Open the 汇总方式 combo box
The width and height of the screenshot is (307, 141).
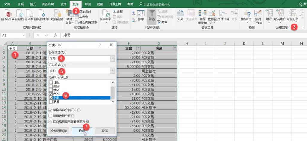pos(82,70)
